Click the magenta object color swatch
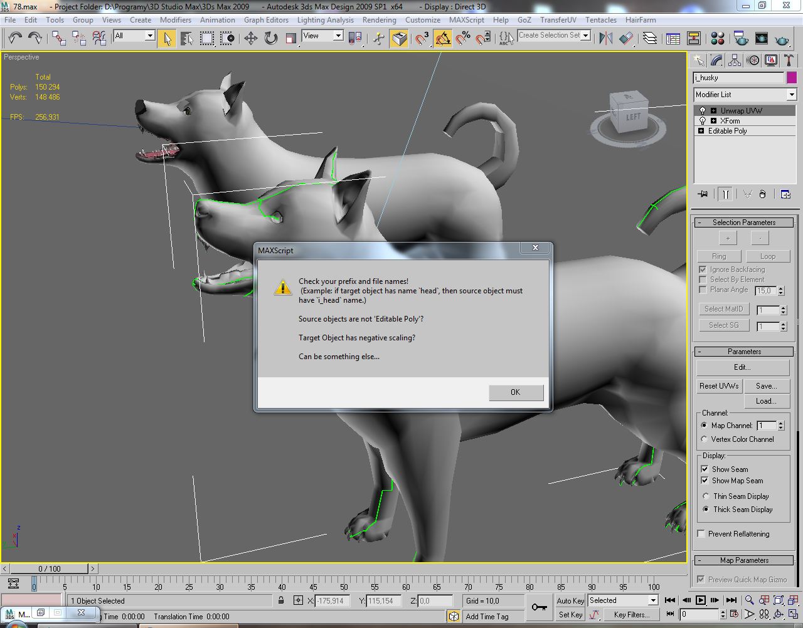 point(792,78)
